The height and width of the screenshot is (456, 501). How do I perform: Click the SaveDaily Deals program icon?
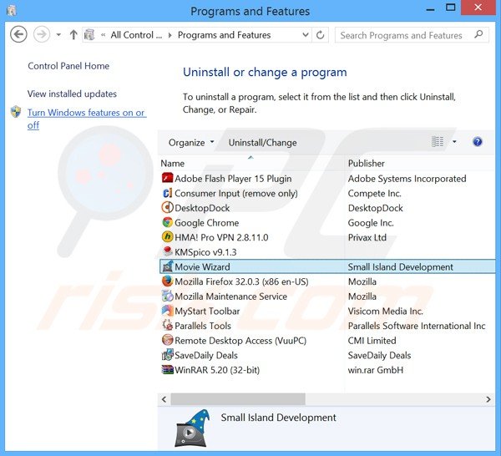(168, 354)
